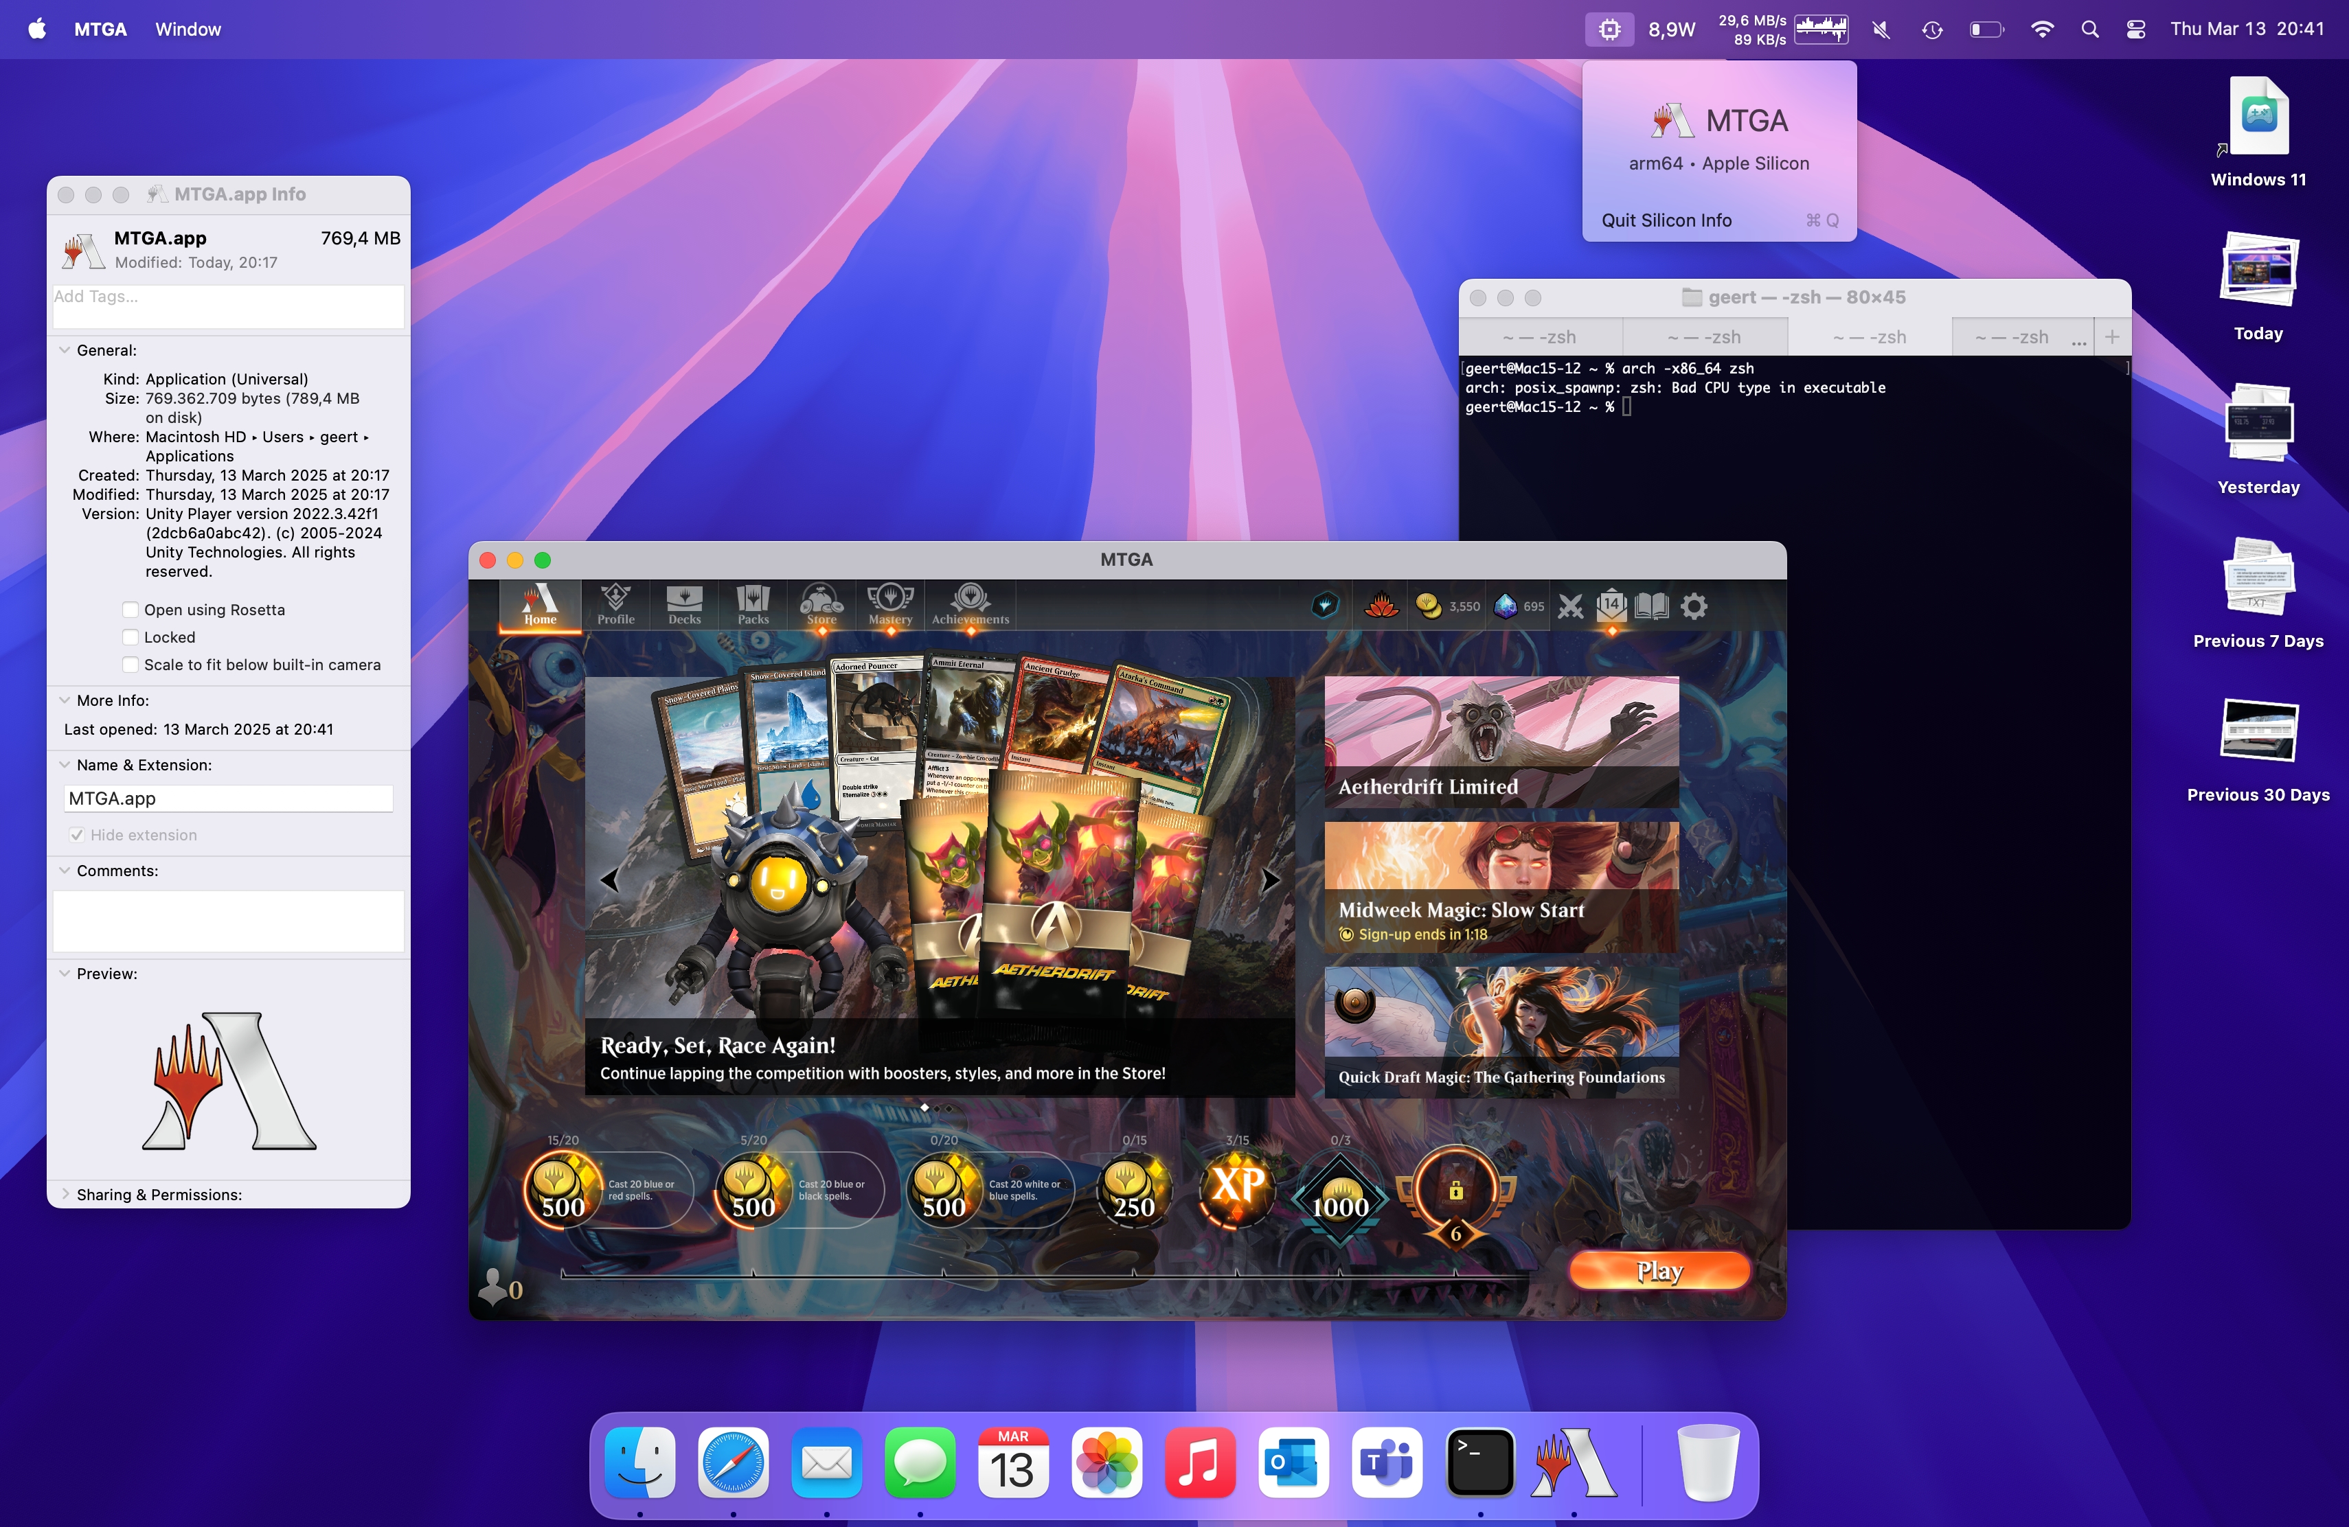Open the Profile icon in MTGA
The image size is (2349, 1527).
615,604
